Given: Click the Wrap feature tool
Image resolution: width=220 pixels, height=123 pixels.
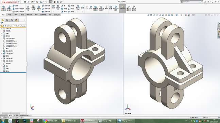Looking at the screenshot, I should (71, 6).
